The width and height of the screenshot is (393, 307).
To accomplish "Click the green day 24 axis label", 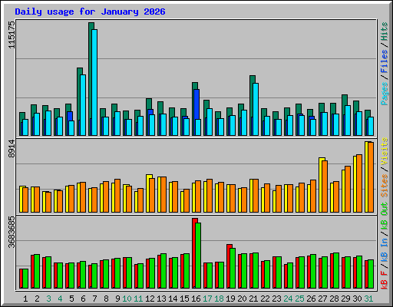I will click(288, 299).
